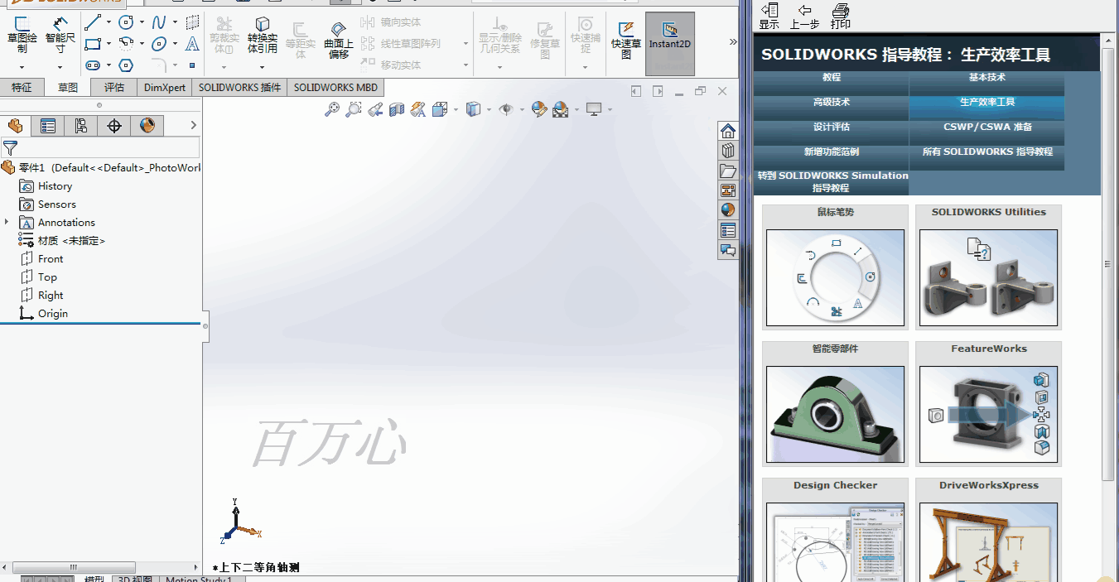The width and height of the screenshot is (1119, 582).
Task: Open the Spline tool dropdown arrow
Action: (175, 22)
